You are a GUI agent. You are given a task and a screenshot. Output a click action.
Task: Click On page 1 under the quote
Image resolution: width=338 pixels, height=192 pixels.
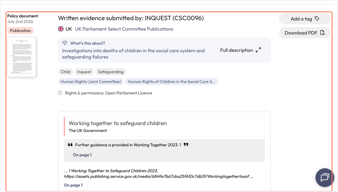(x=82, y=155)
